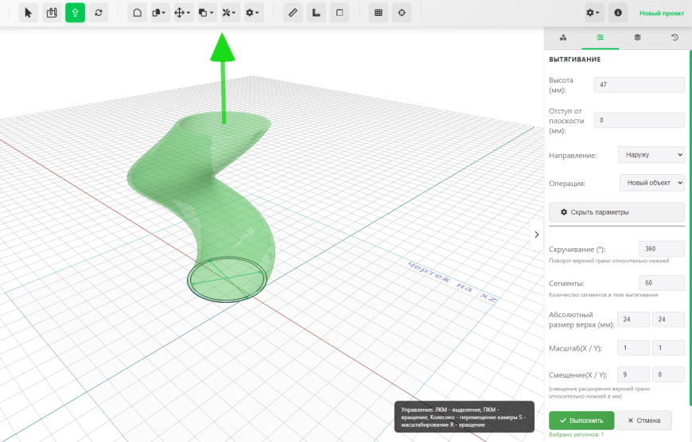
Task: Click the Выполнить execute button
Action: click(581, 421)
